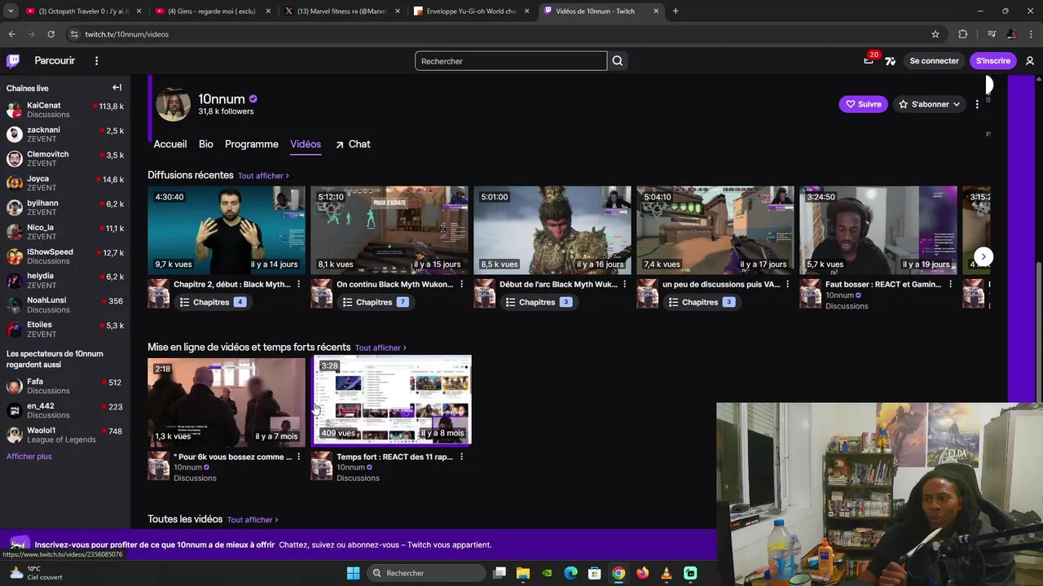Click Afficher plus in sidebar

[29, 457]
